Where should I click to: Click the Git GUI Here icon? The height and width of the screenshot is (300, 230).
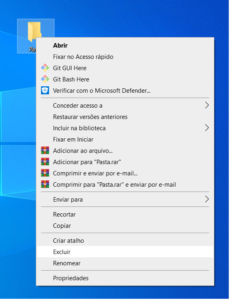coord(45,68)
